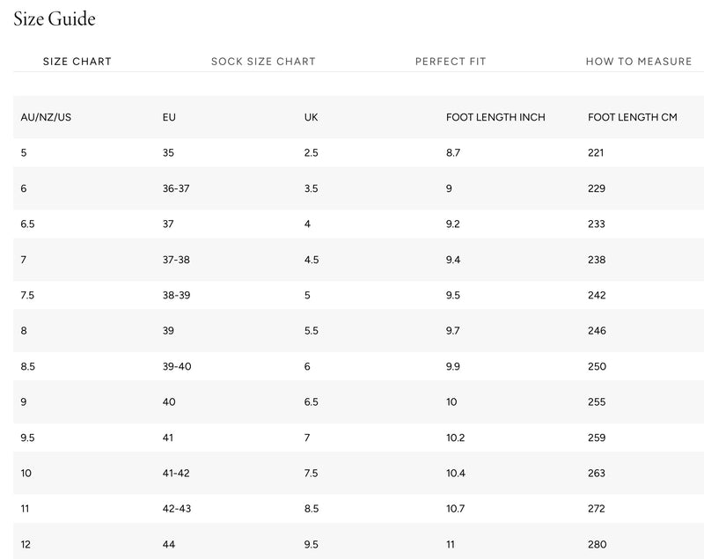Select the AU/NZ/US size 6.5 cell

coord(27,224)
